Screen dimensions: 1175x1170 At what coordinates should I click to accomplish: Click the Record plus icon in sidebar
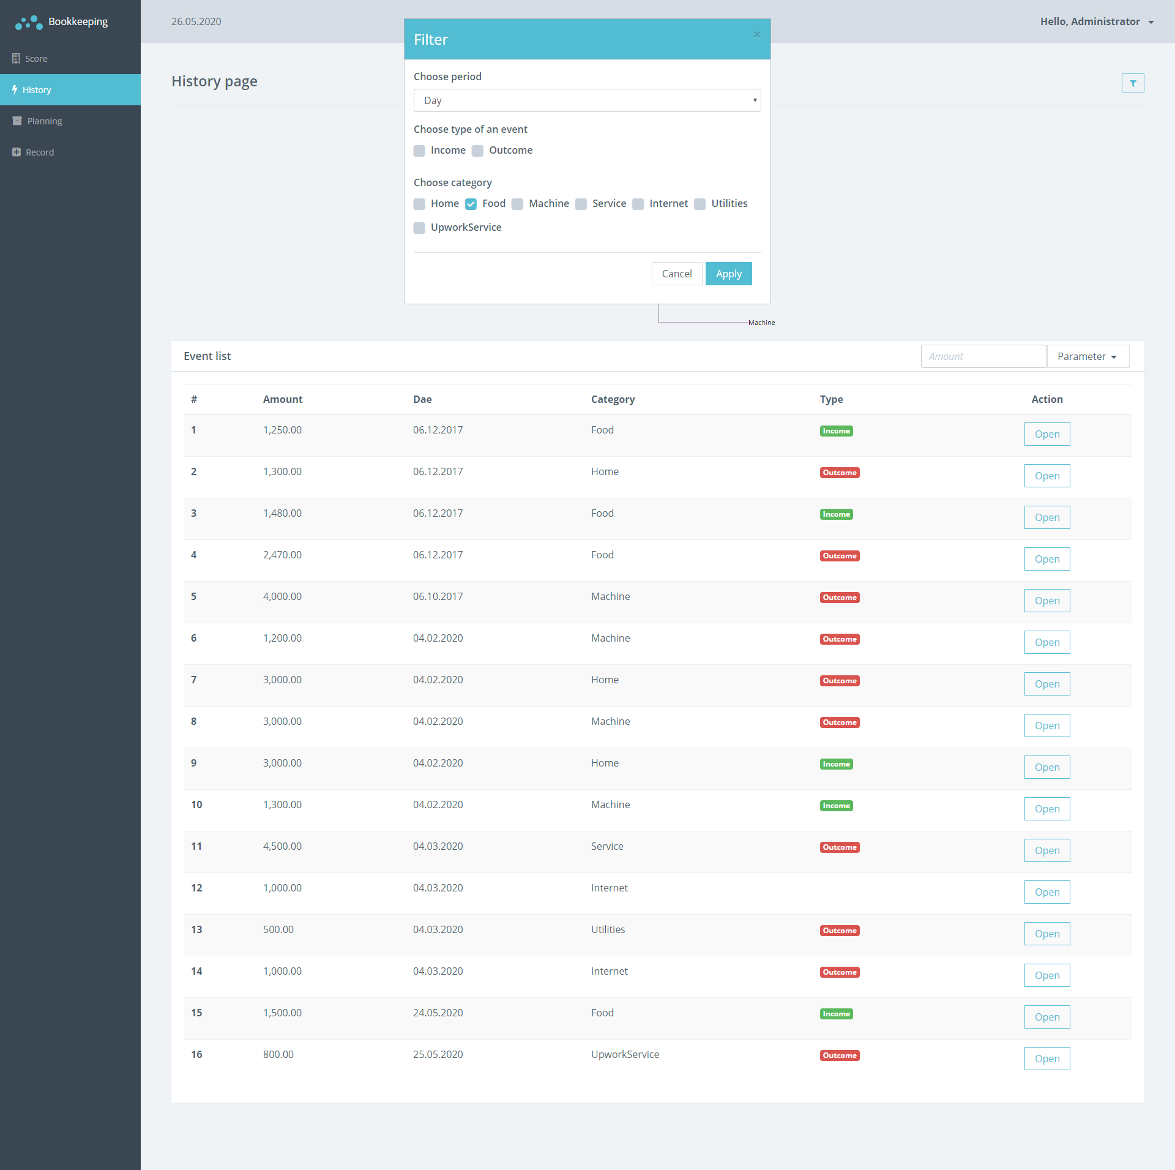coord(17,152)
